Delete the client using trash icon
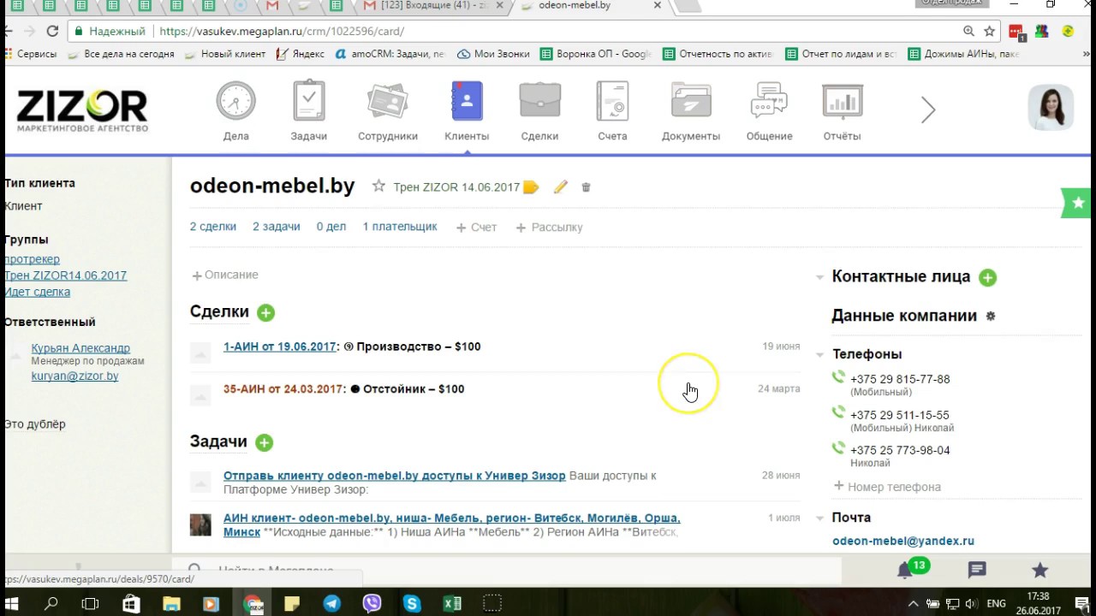 click(586, 187)
